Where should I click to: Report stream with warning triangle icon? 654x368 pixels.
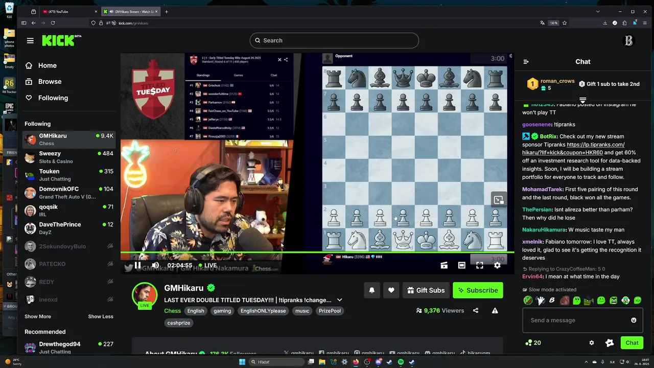pyautogui.click(x=495, y=310)
